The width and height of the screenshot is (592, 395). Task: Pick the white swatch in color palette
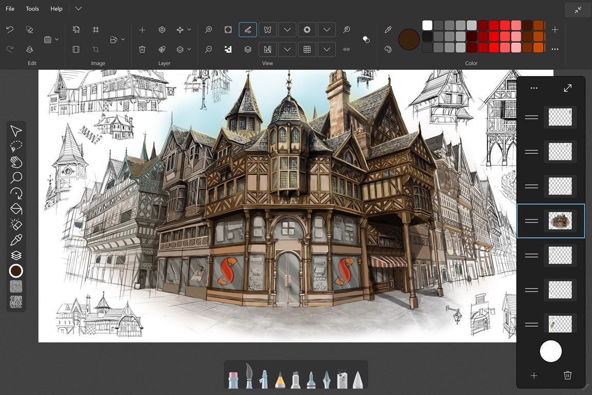[427, 25]
